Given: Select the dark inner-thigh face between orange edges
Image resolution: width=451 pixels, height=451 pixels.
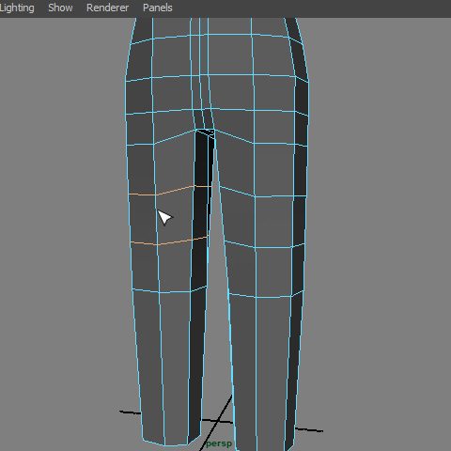Looking at the screenshot, I should 200,213.
